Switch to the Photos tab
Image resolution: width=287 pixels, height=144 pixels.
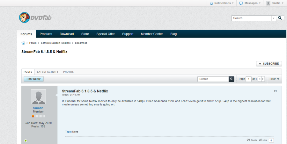(x=68, y=72)
